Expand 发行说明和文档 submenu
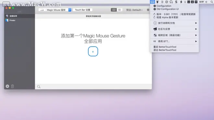Viewport: 214px width, 120px height. [174, 23]
